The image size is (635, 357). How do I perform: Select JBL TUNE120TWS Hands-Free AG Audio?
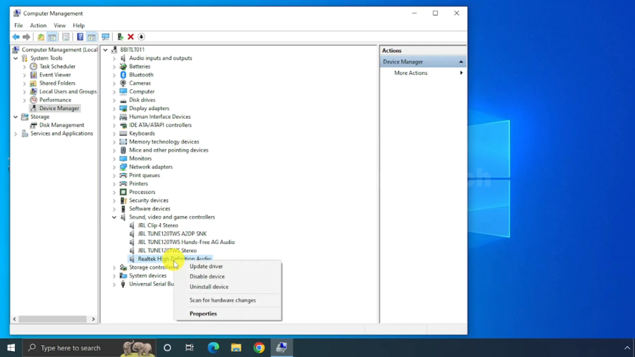(186, 242)
